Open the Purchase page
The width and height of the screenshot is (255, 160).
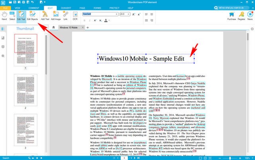point(231,16)
